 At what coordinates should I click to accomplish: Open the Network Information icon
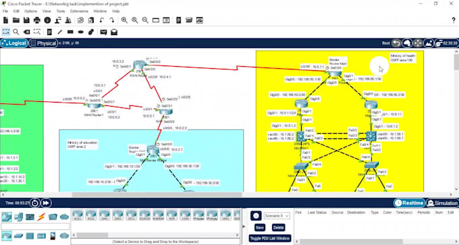point(47,20)
